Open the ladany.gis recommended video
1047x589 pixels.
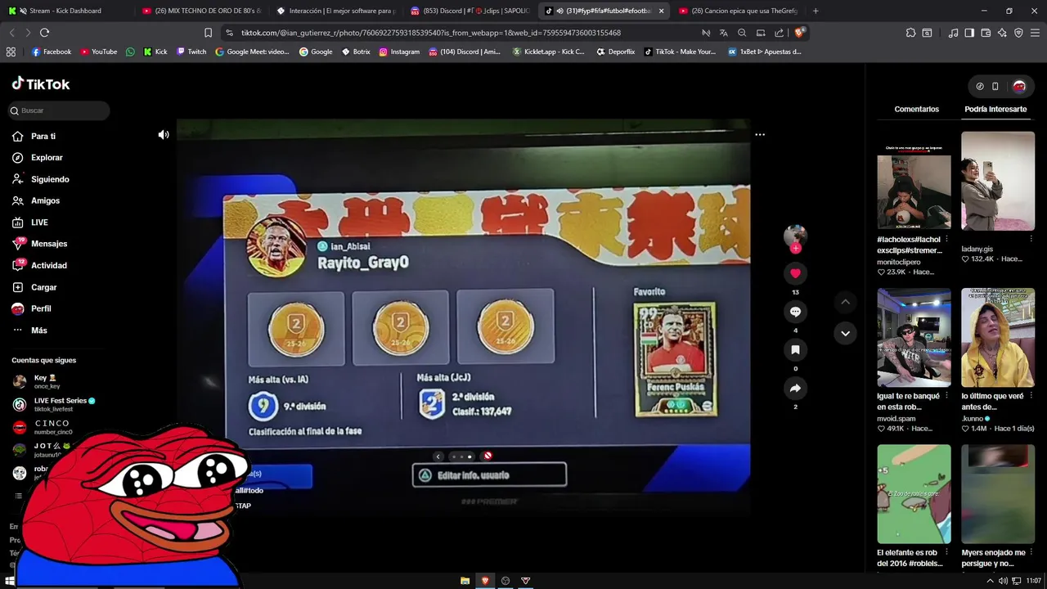[x=998, y=181]
